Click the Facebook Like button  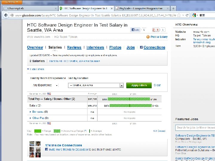click(x=135, y=30)
